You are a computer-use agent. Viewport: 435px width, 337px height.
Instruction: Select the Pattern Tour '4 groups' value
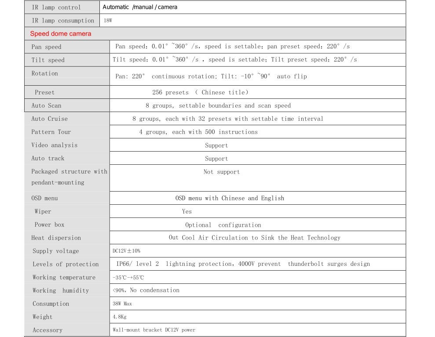point(198,132)
